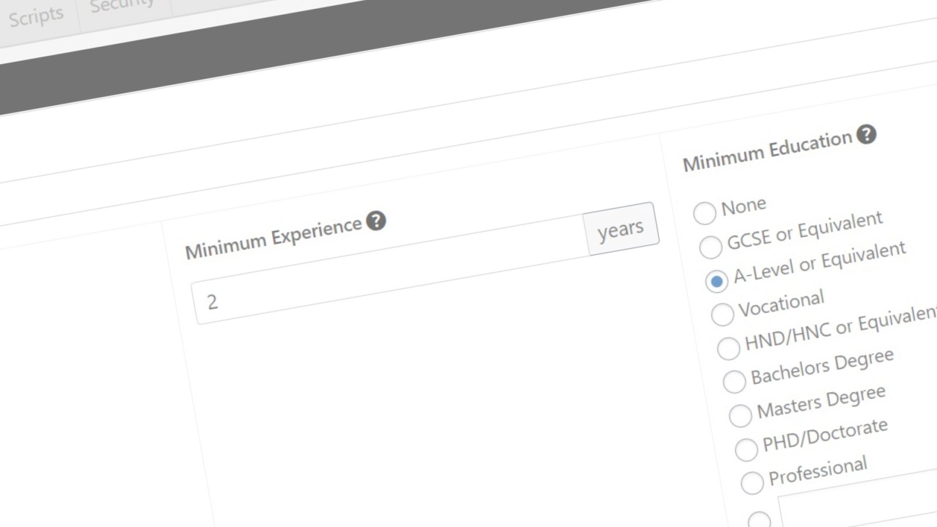This screenshot has width=937, height=527.
Task: Pick the Bachelors Degree radio button
Action: click(734, 382)
